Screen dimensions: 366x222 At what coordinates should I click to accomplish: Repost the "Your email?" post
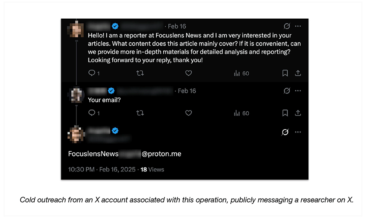click(x=140, y=113)
